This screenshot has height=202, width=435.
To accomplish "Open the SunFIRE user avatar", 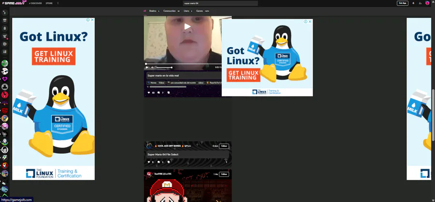I will pos(149,174).
